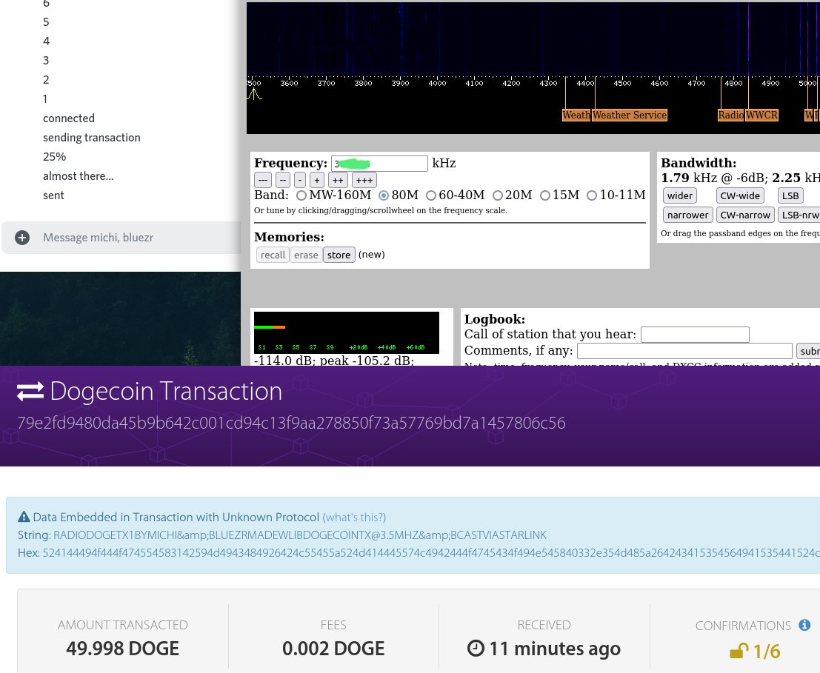Click the clock icon beside 11 minutes ago
820x673 pixels.
(x=476, y=648)
